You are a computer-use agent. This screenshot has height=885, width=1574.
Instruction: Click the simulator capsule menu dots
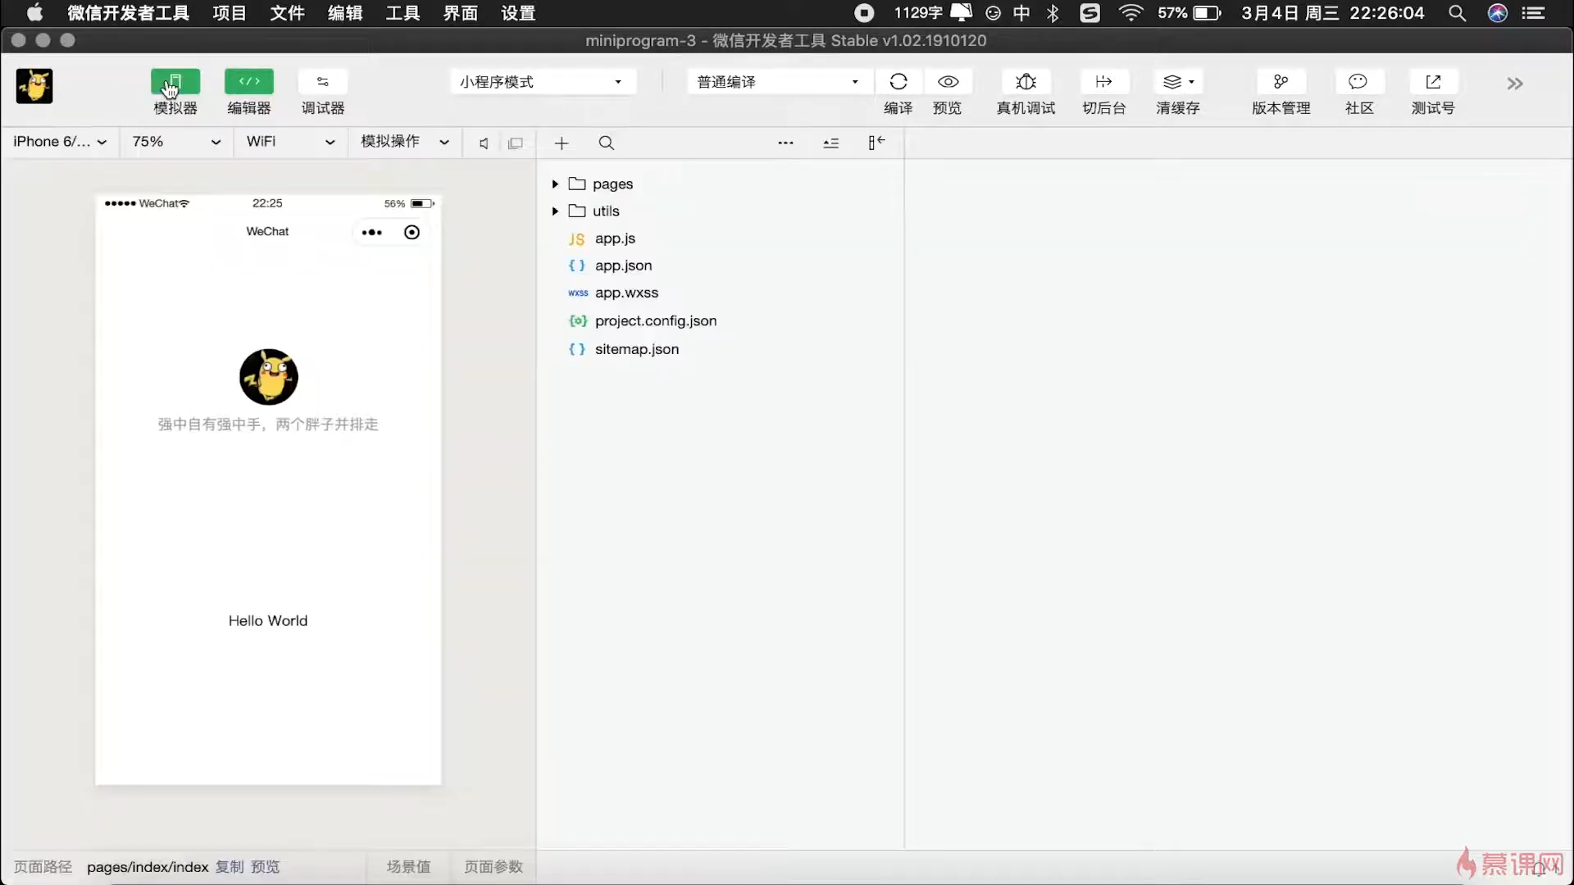click(371, 233)
